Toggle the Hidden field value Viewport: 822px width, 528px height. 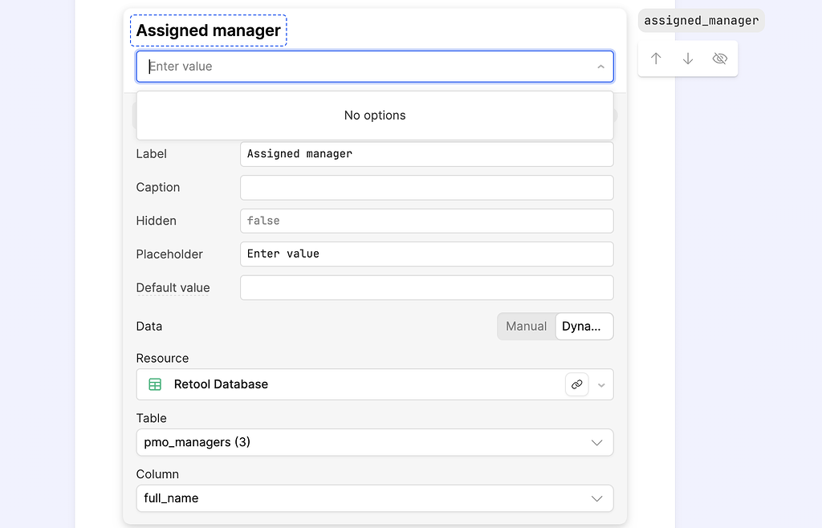click(426, 221)
